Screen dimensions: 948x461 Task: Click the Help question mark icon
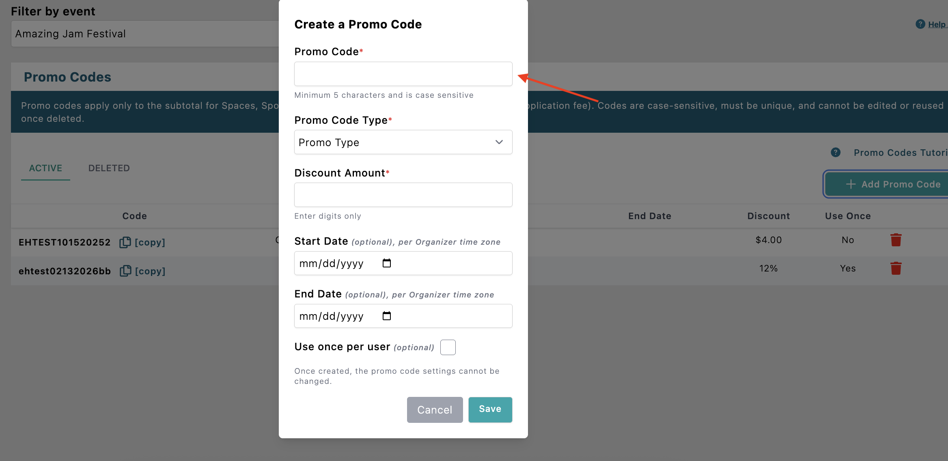920,24
